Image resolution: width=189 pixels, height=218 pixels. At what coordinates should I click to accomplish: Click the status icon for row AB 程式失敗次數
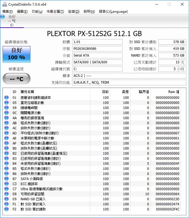pyautogui.click(x=6, y=123)
